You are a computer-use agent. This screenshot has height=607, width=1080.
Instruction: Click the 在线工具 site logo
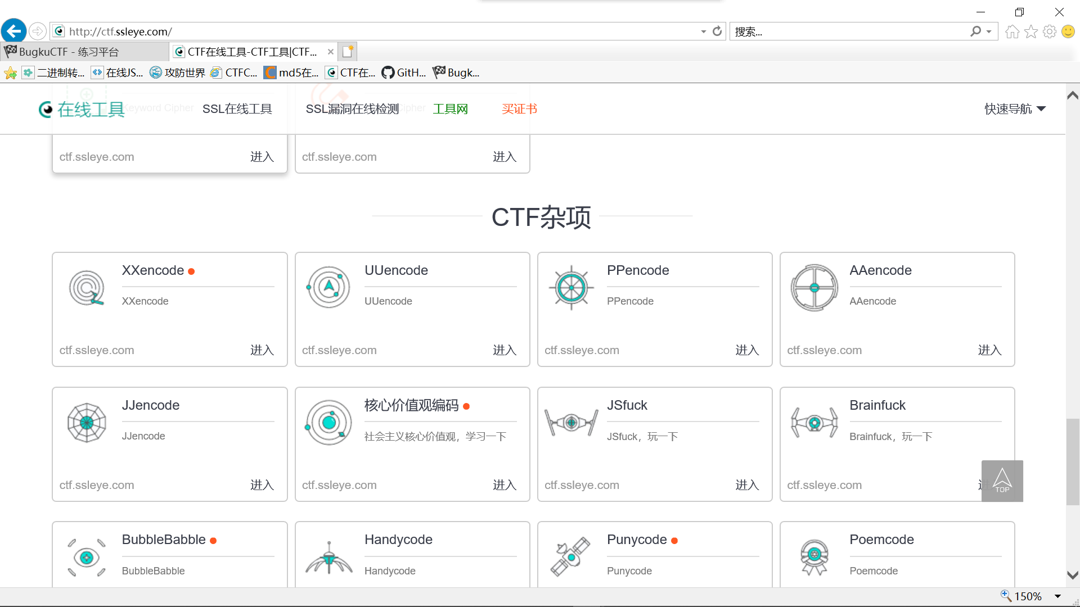(81, 109)
